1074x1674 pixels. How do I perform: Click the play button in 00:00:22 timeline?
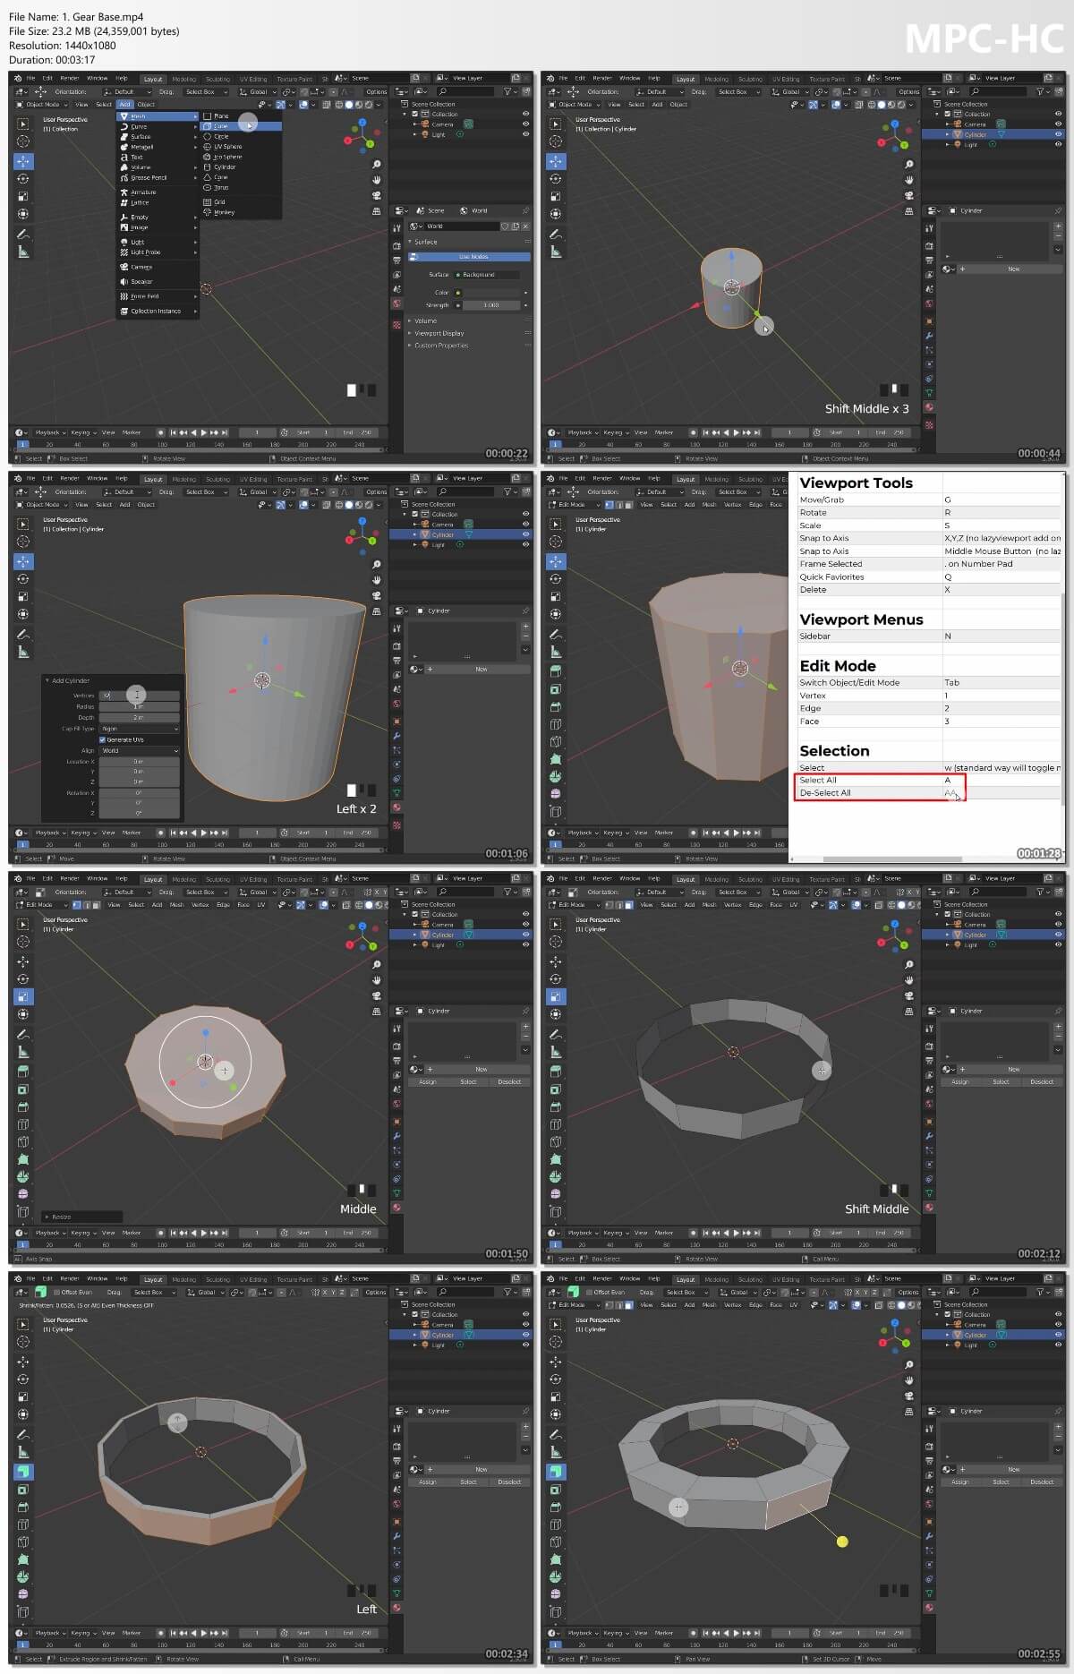pyautogui.click(x=204, y=432)
